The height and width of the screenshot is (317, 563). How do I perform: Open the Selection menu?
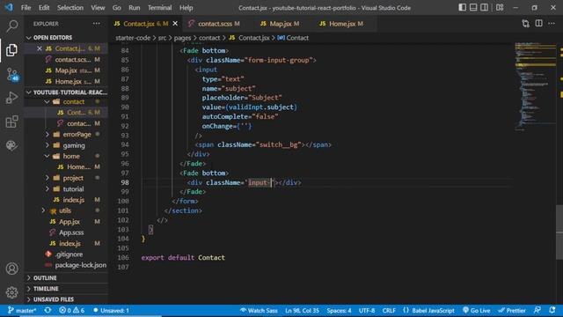pyautogui.click(x=70, y=8)
